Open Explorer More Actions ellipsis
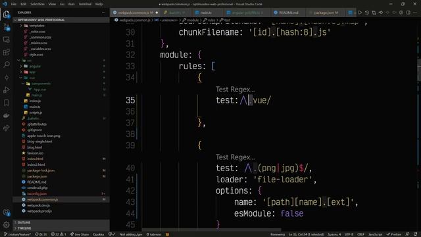Screen dimensions: 421x237 tap(104, 13)
